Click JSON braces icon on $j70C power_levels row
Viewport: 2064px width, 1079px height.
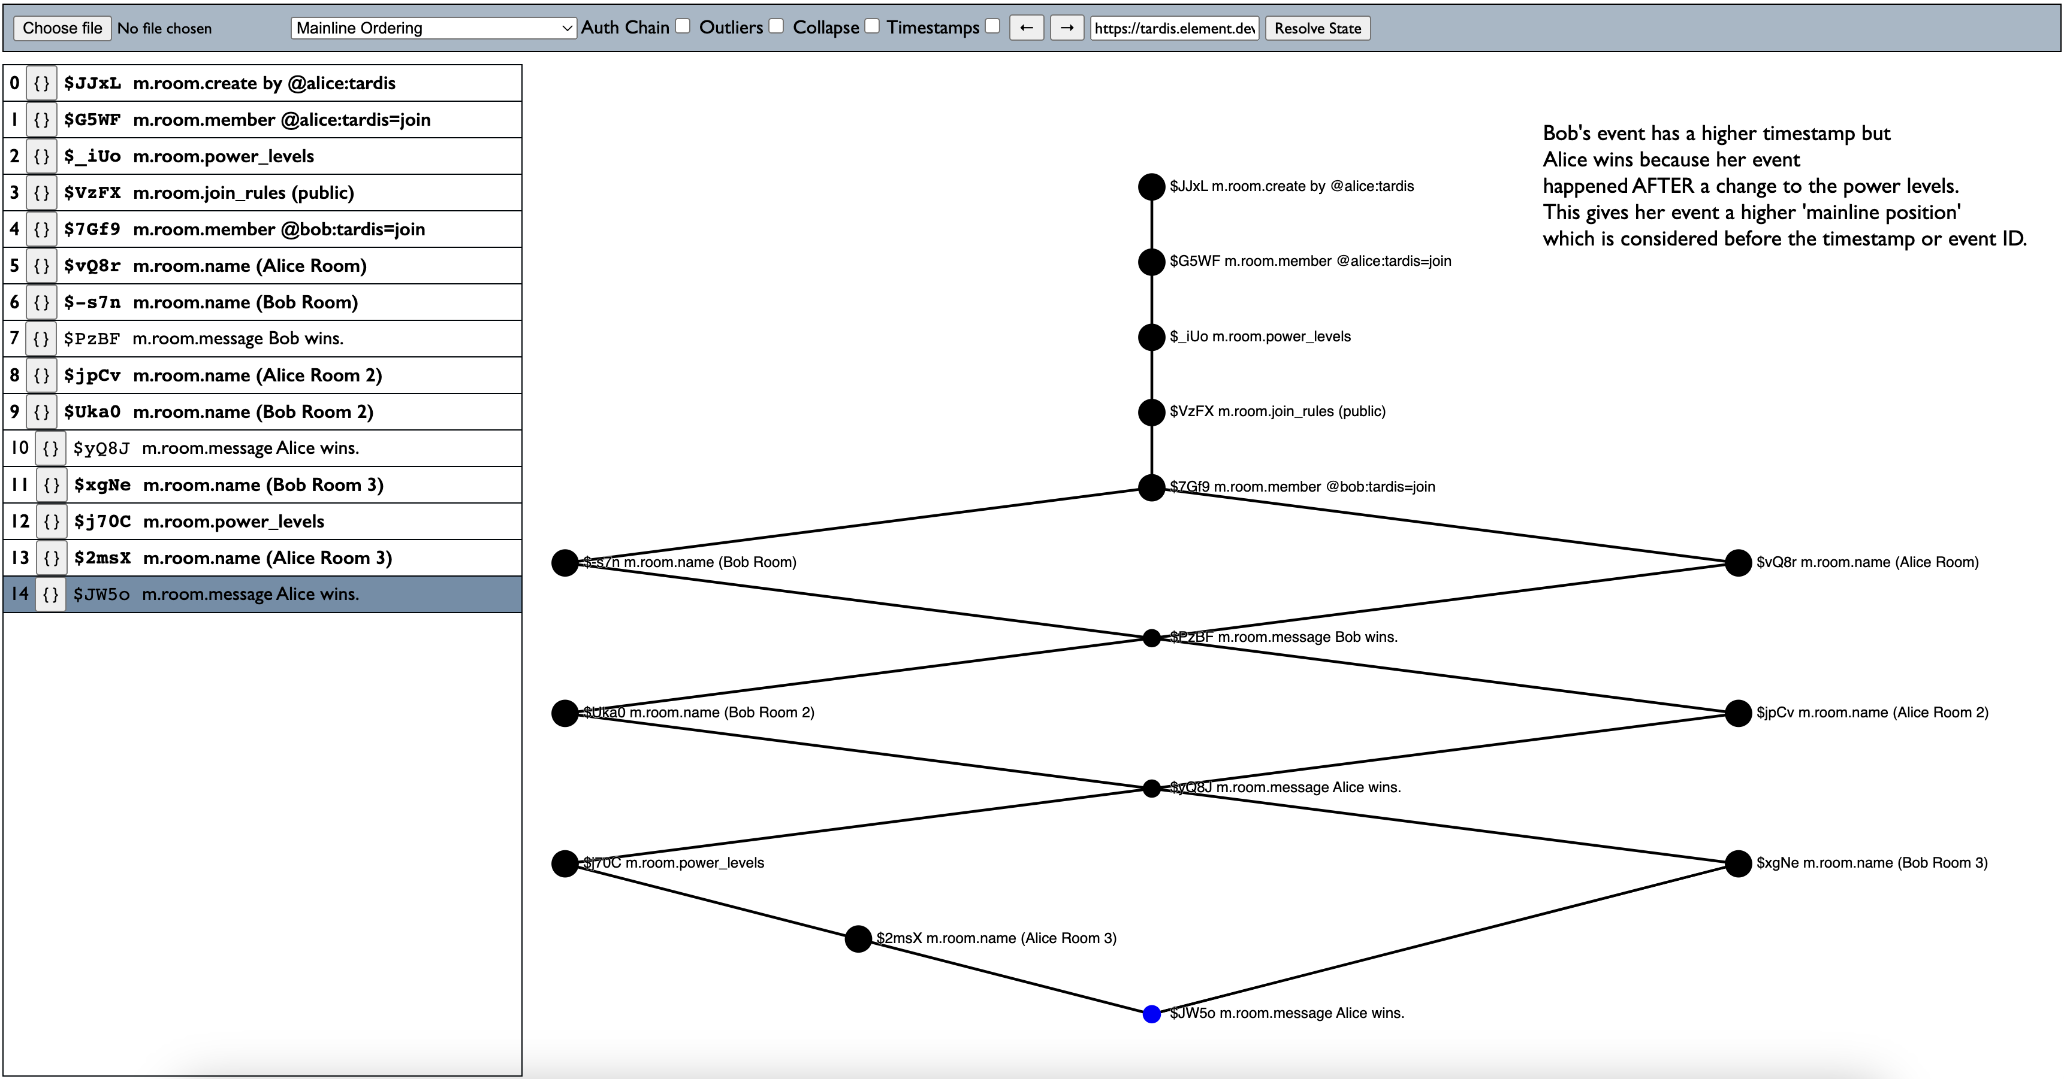[52, 522]
